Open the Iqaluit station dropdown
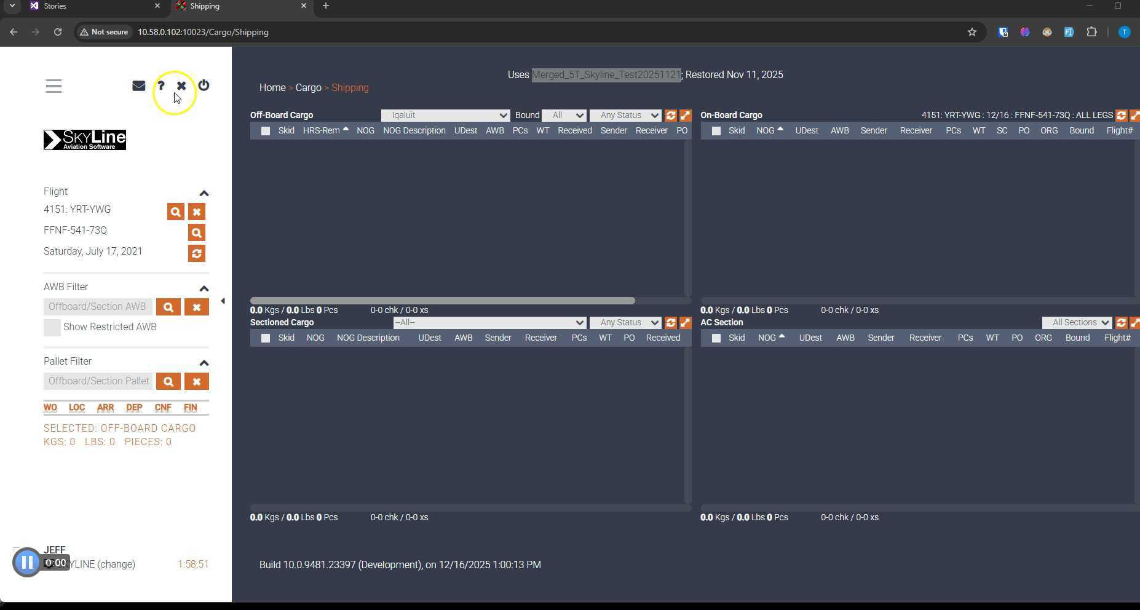Viewport: 1140px width, 610px height. [x=445, y=116]
